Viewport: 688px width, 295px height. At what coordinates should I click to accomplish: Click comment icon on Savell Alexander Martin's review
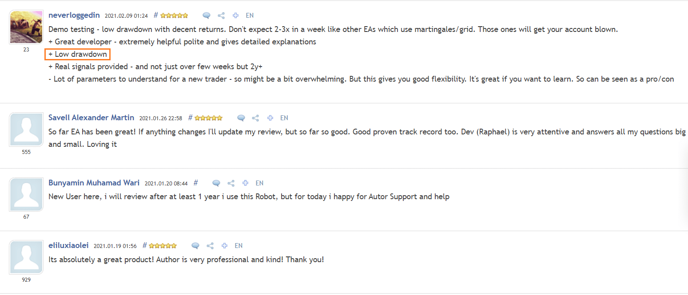coord(241,118)
